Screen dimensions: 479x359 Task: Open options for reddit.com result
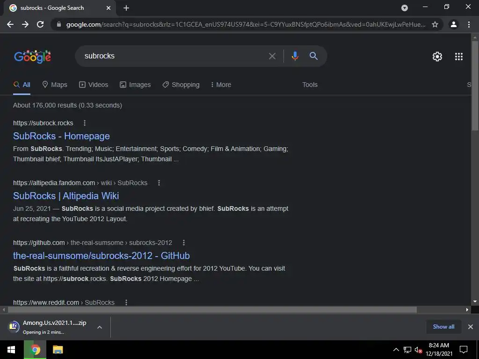126,302
